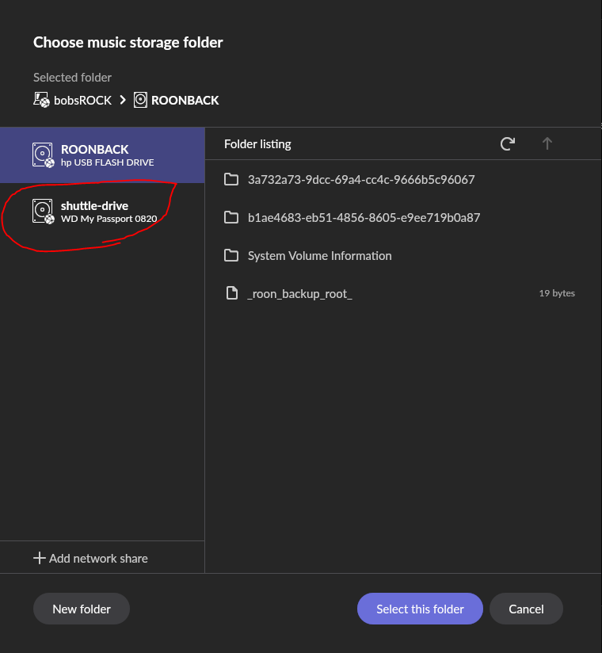Cancel the folder selection dialog
The width and height of the screenshot is (602, 653).
point(526,609)
